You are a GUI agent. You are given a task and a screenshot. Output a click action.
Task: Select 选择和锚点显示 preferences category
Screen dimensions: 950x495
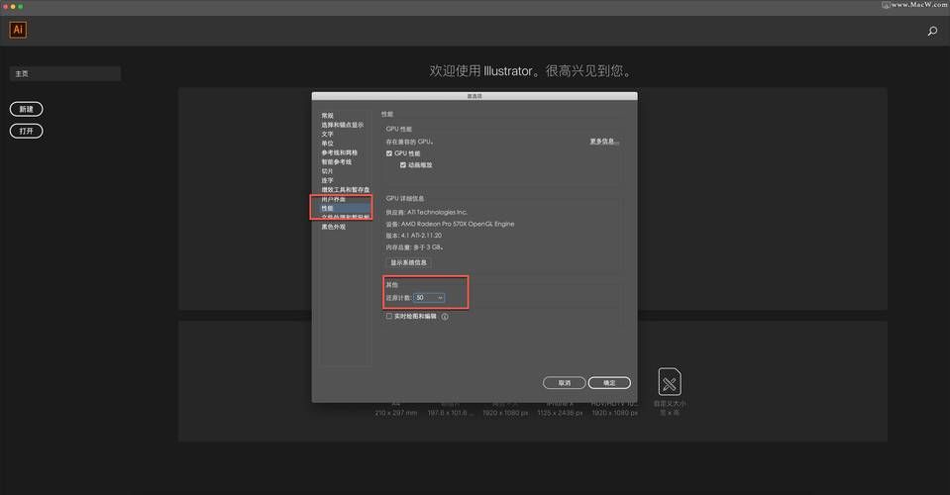pos(343,125)
